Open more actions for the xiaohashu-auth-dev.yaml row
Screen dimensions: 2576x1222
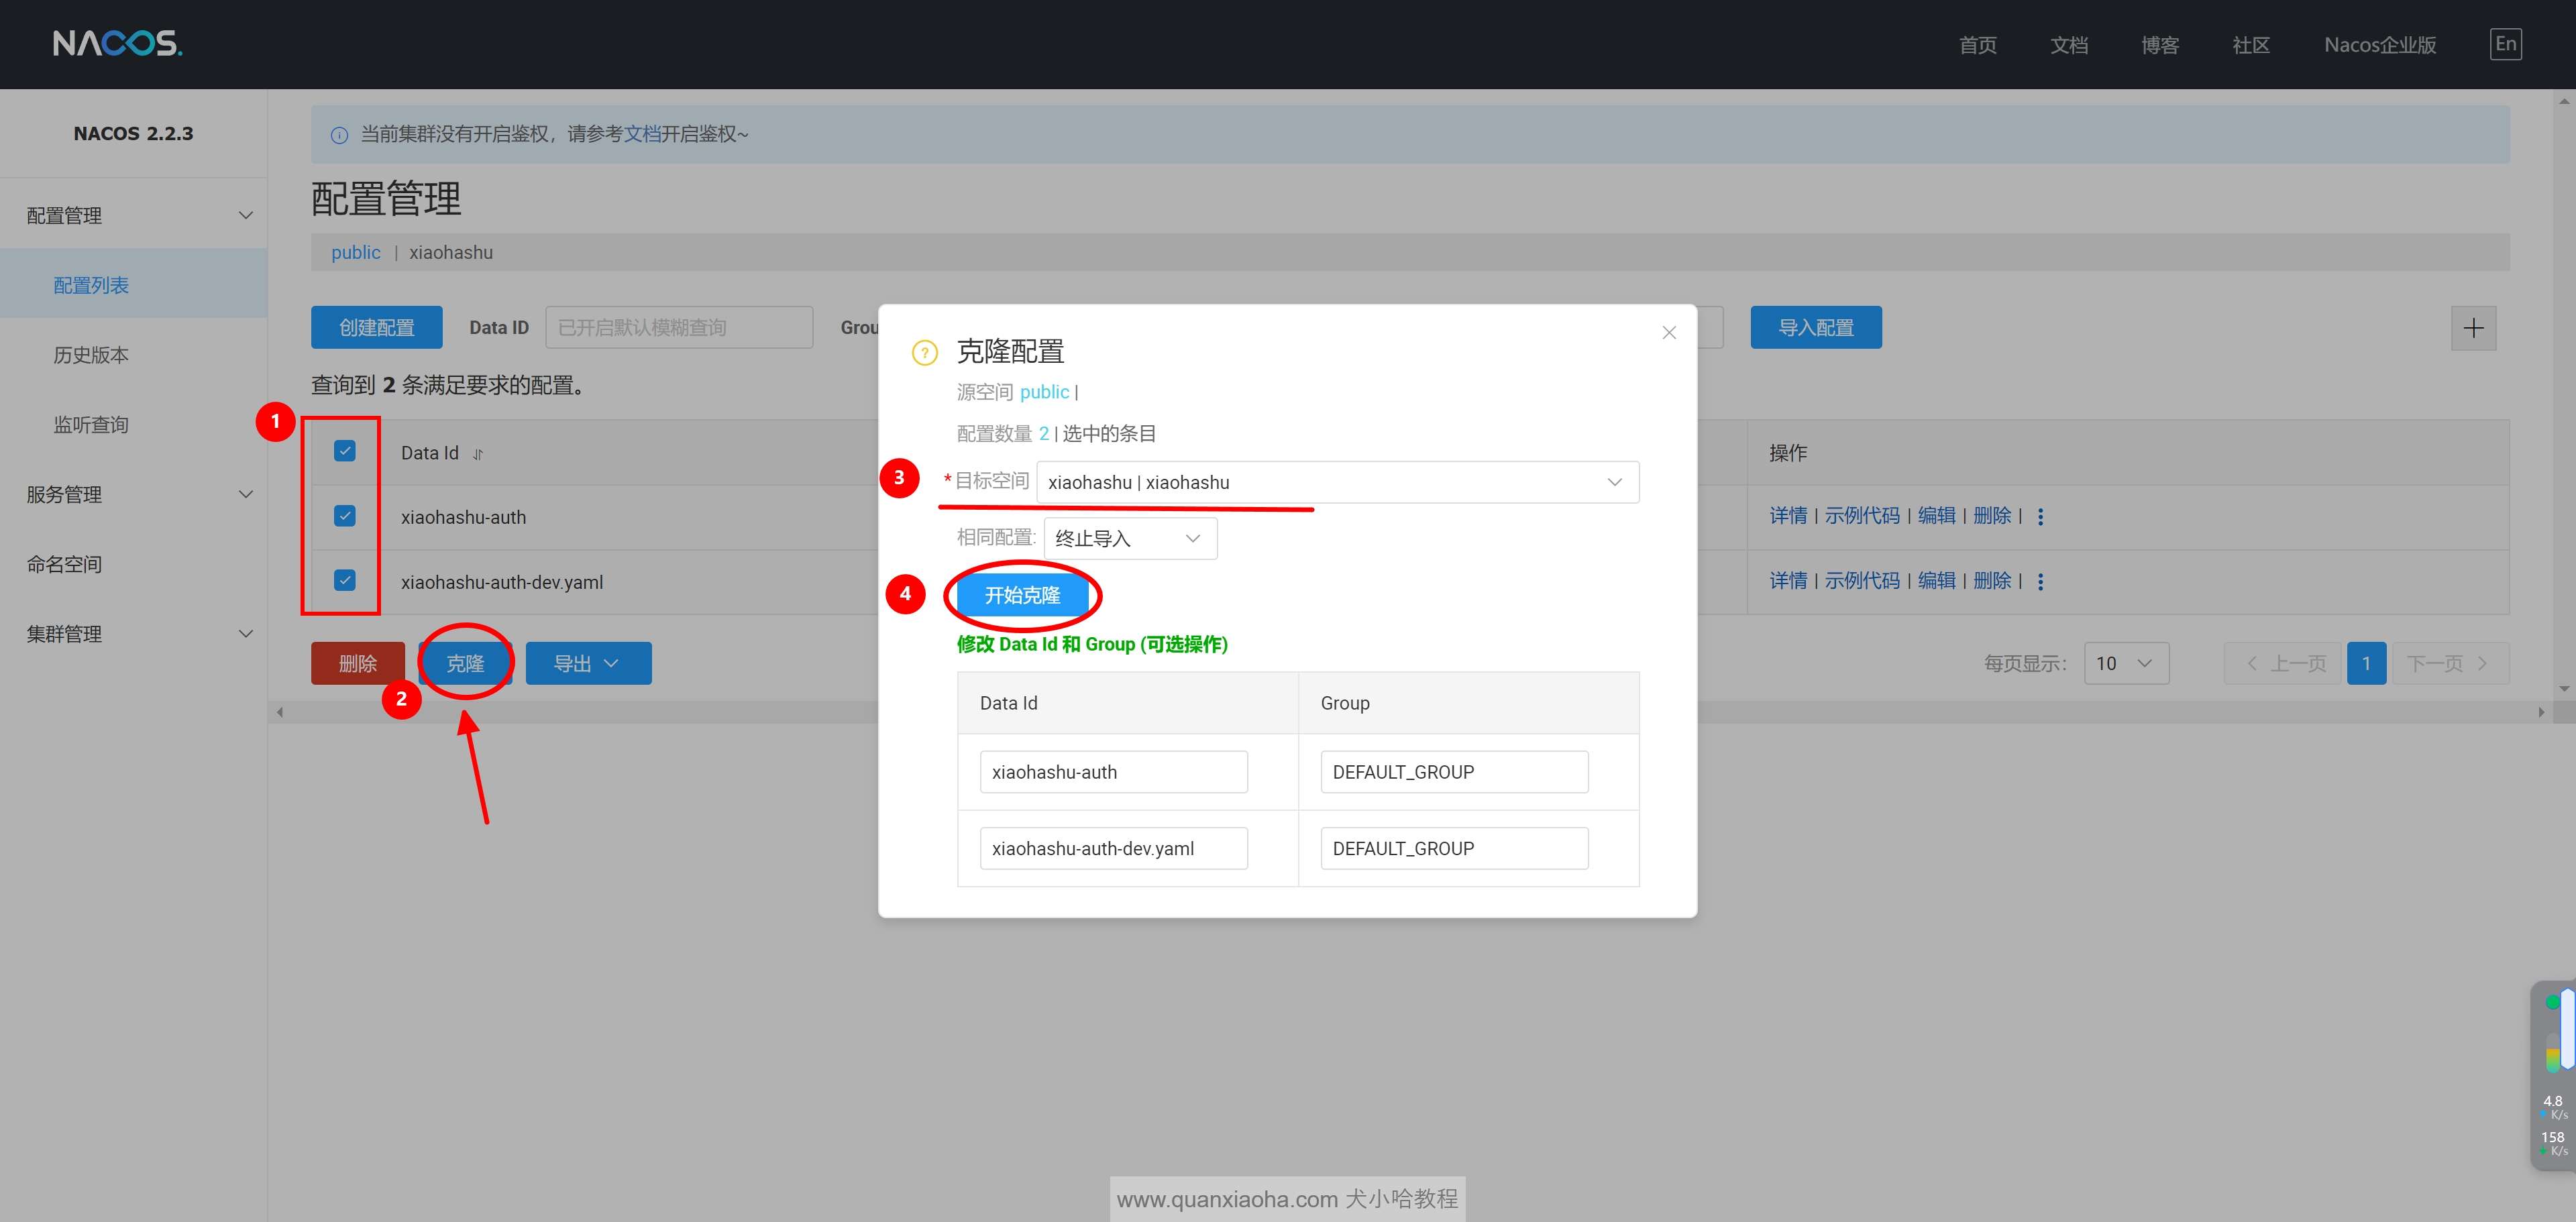click(2040, 582)
